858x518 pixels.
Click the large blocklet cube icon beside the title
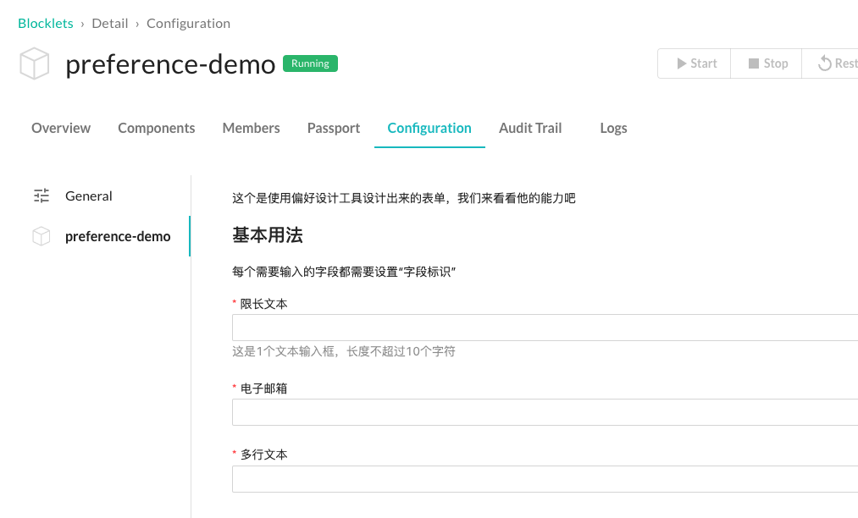[x=35, y=64]
